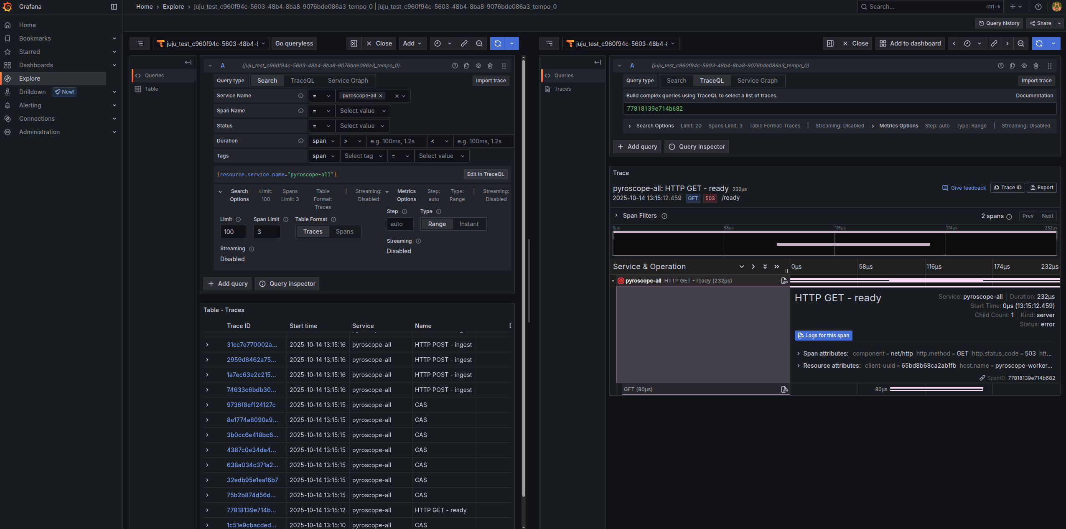This screenshot has height=529, width=1066.
Task: Click the refresh query icon in the left pane
Action: pos(497,43)
